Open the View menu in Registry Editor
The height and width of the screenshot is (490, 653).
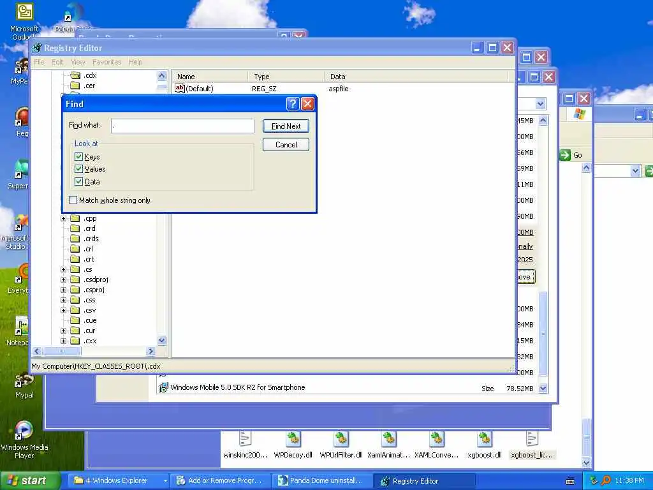pyautogui.click(x=78, y=62)
